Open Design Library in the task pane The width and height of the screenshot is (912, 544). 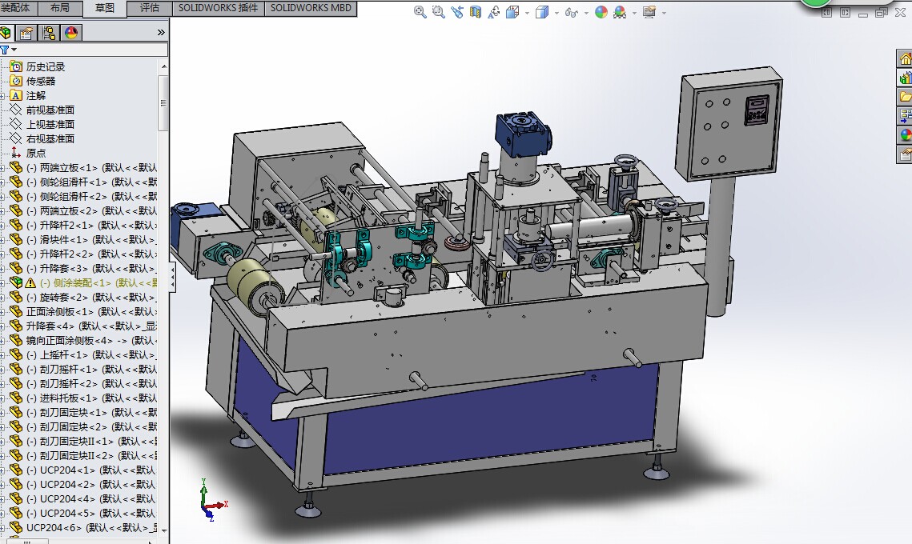905,78
